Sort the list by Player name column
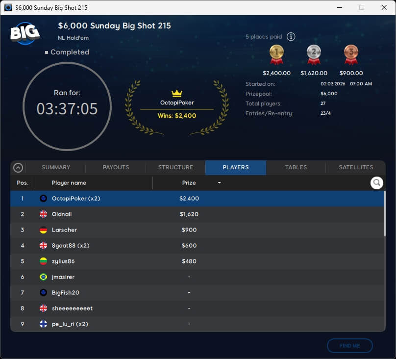The height and width of the screenshot is (359, 396). [69, 183]
